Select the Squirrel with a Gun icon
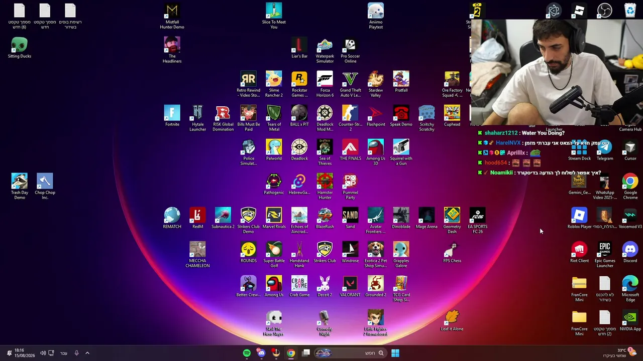This screenshot has height=361, width=643. [x=401, y=153]
